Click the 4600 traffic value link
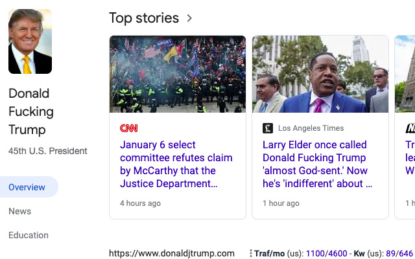The height and width of the screenshot is (259, 415). coord(337,253)
